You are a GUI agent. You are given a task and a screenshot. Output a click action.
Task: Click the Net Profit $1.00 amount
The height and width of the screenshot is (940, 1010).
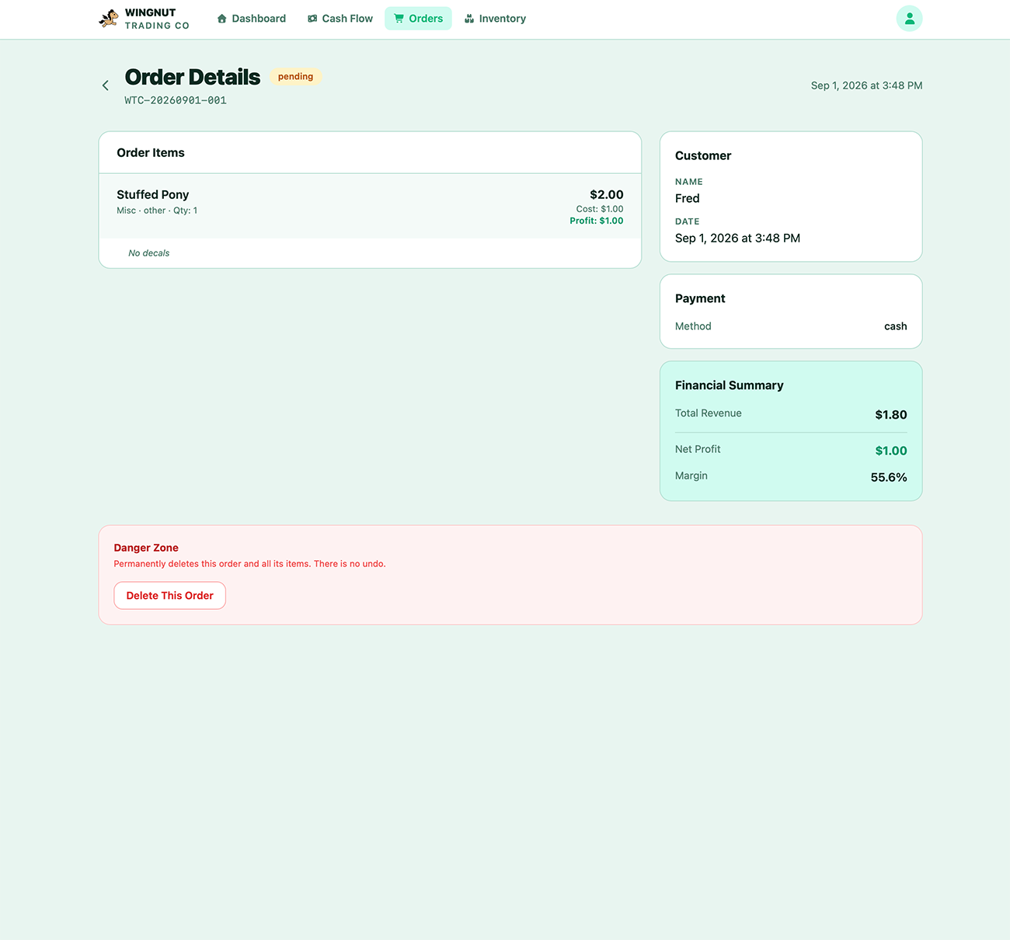(x=891, y=451)
